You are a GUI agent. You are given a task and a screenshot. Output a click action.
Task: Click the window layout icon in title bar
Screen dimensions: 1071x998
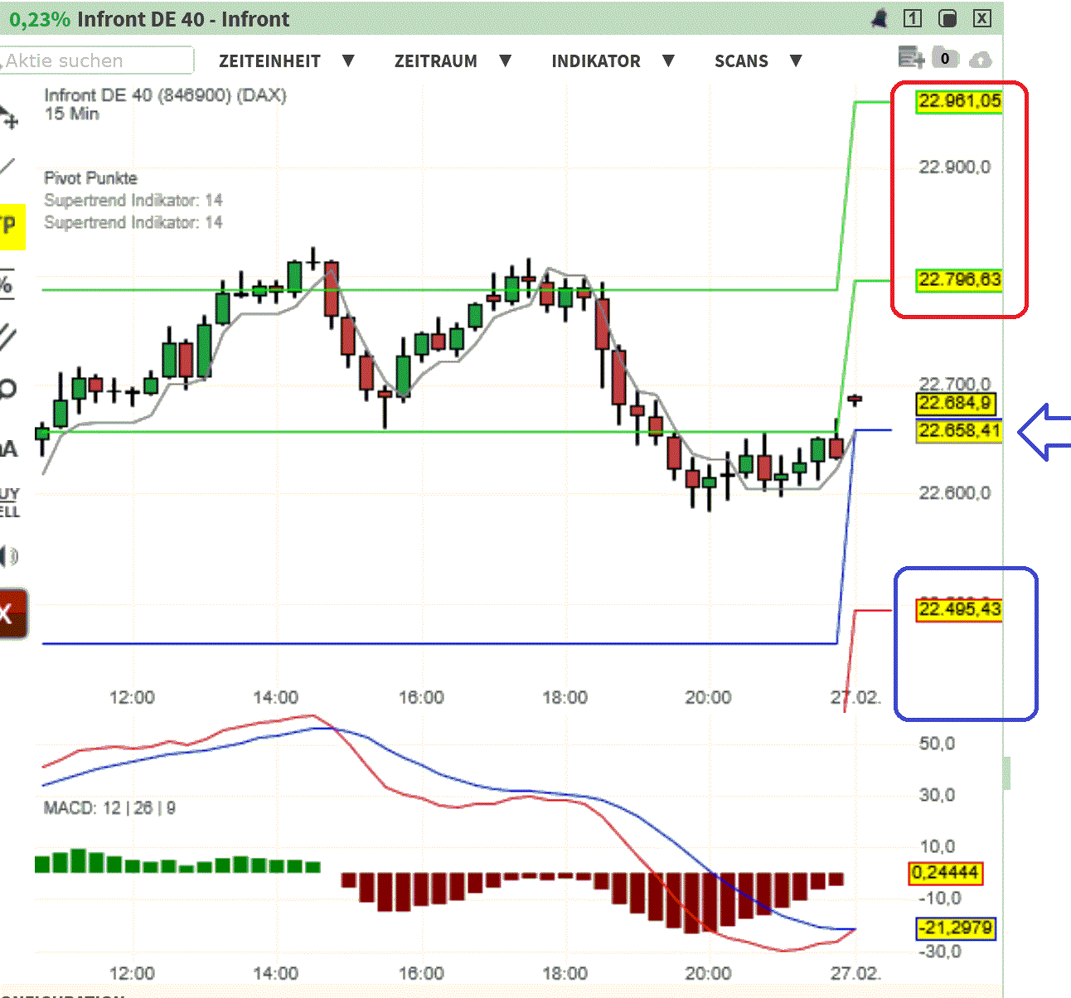[947, 18]
